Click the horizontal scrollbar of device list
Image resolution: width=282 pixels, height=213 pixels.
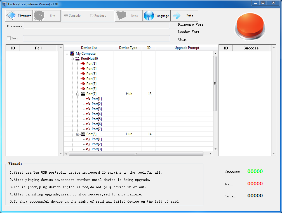(x=136, y=154)
